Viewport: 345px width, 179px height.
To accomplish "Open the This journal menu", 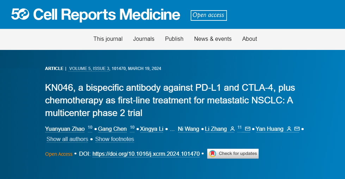I will 108,39.
